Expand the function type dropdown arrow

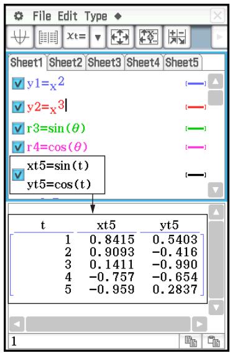(x=98, y=37)
